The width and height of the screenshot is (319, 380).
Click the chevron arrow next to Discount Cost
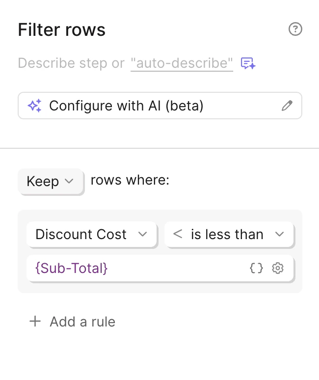pos(143,235)
